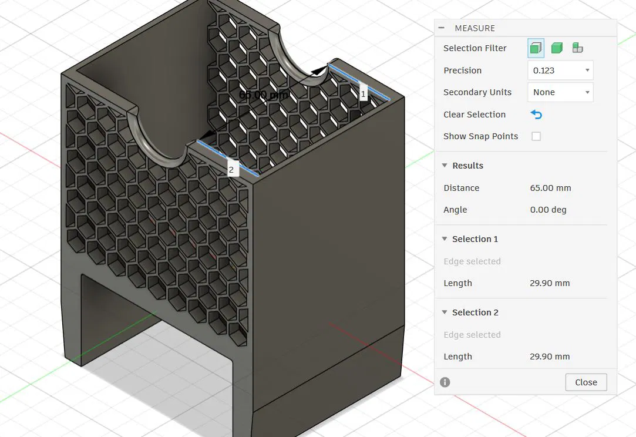Image resolution: width=636 pixels, height=437 pixels.
Task: Collapse the Selection 2 section
Action: (445, 312)
